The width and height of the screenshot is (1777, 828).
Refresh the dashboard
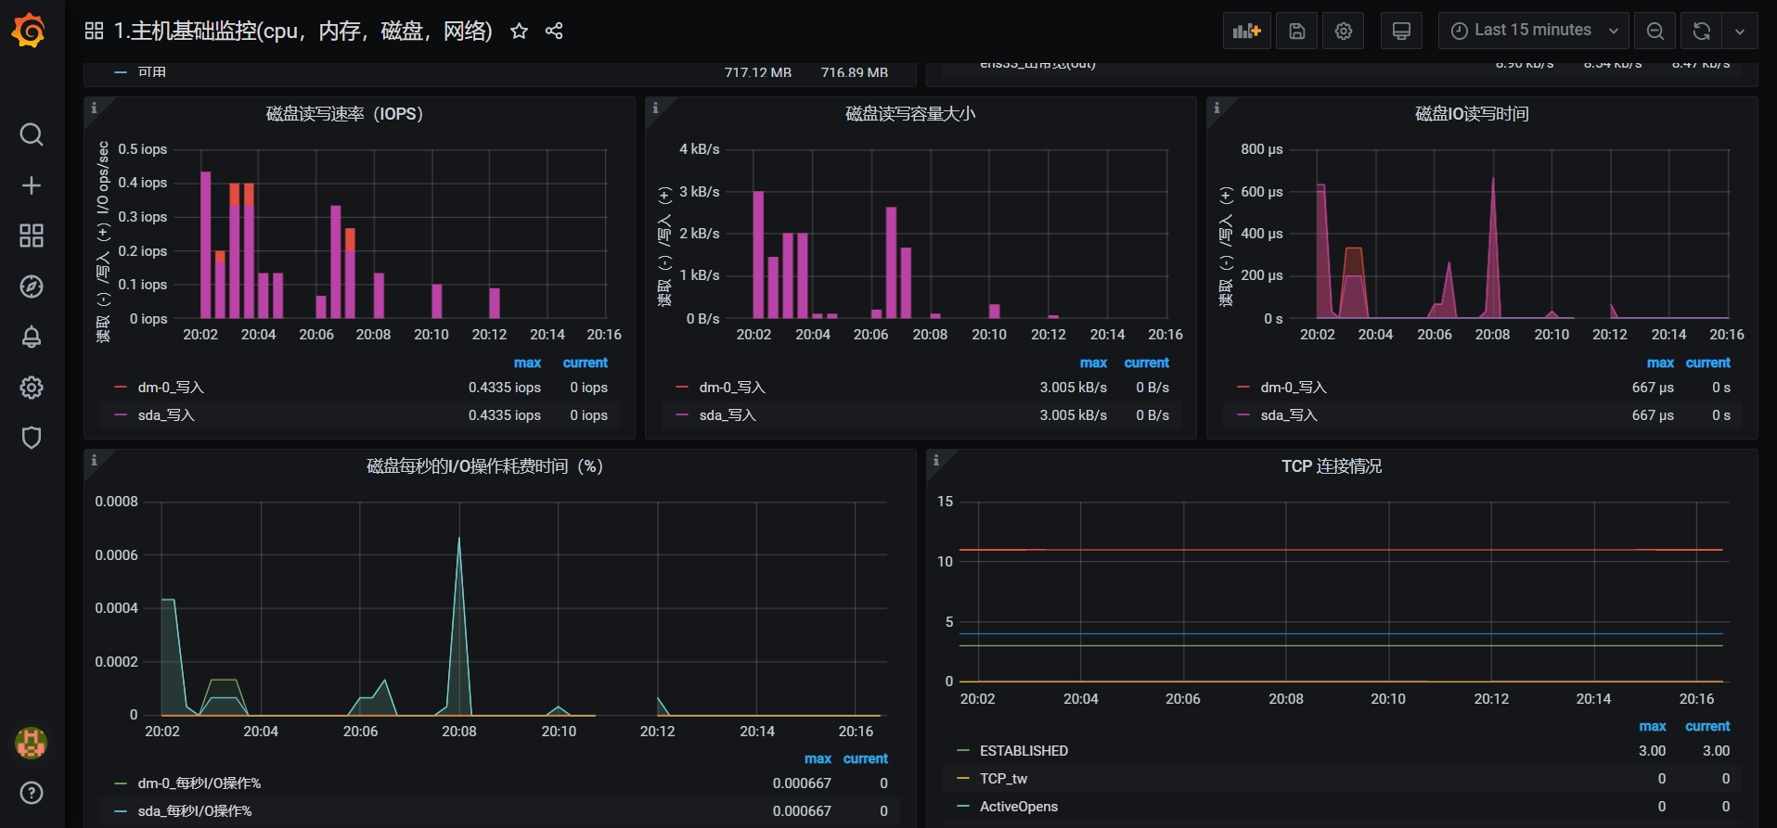(1702, 31)
